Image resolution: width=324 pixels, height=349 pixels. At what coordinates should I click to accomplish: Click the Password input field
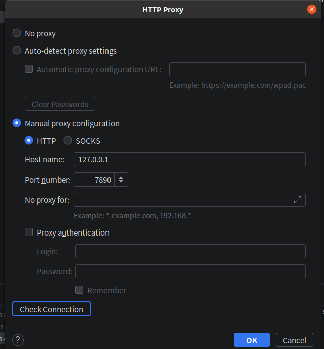190,271
